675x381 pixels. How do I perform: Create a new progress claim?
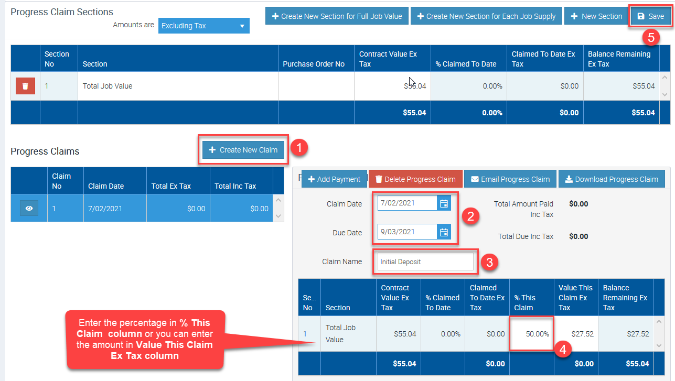(243, 150)
